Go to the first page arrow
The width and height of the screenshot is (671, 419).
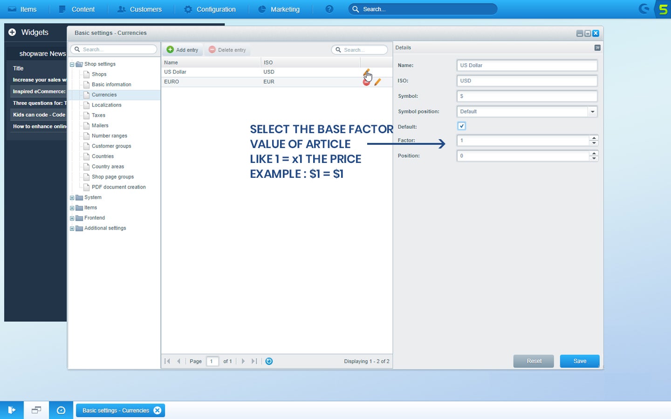(x=167, y=361)
